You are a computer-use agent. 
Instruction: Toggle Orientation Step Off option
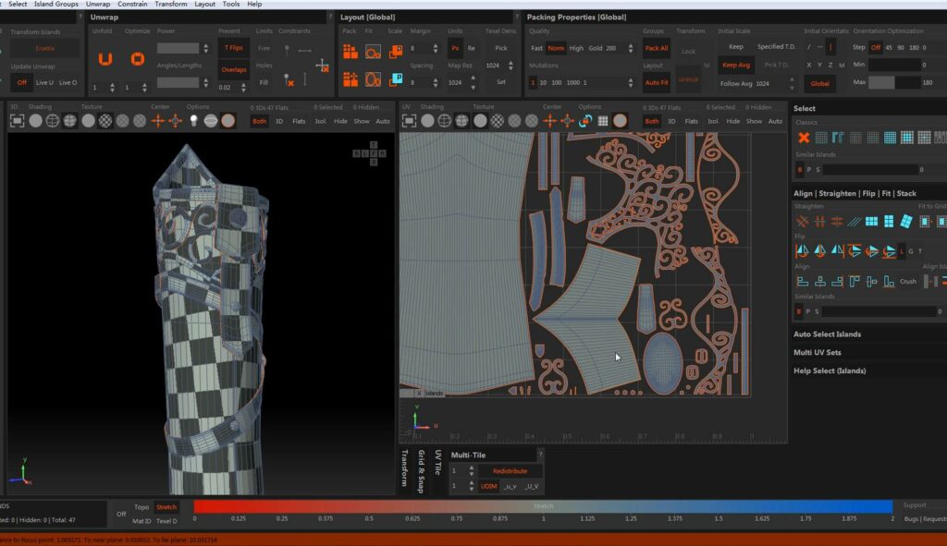tap(875, 48)
